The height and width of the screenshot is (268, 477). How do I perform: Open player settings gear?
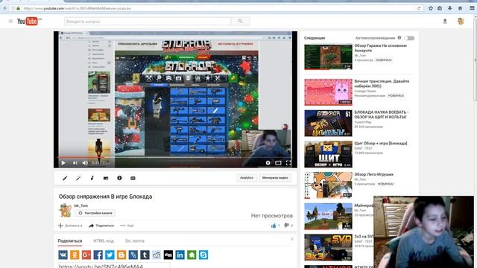pyautogui.click(x=268, y=163)
